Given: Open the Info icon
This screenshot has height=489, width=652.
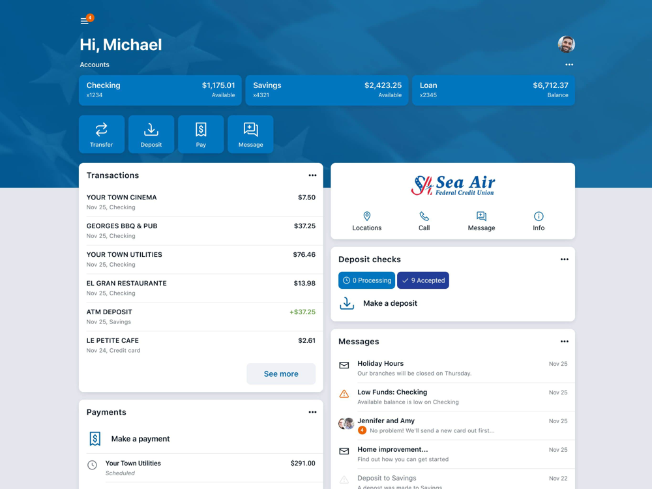Looking at the screenshot, I should pyautogui.click(x=539, y=216).
